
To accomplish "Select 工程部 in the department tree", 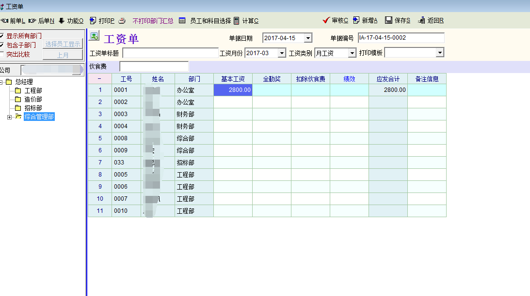I will [33, 91].
